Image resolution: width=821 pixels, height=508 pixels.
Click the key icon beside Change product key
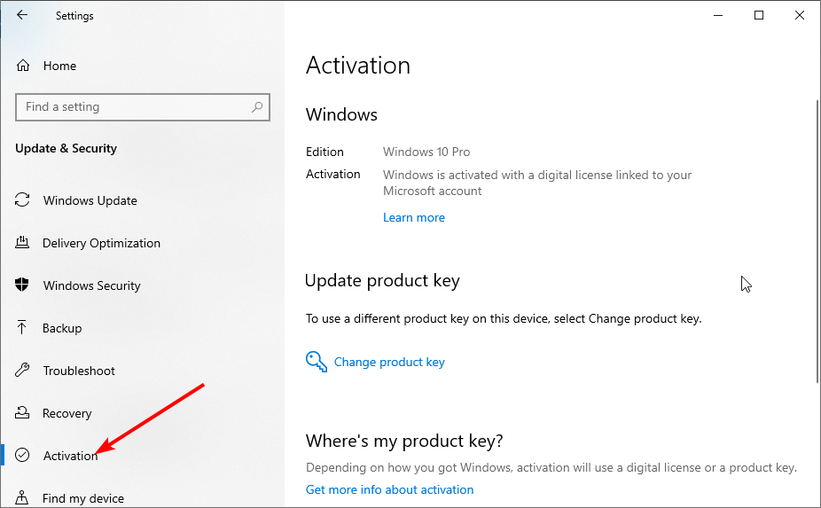317,362
